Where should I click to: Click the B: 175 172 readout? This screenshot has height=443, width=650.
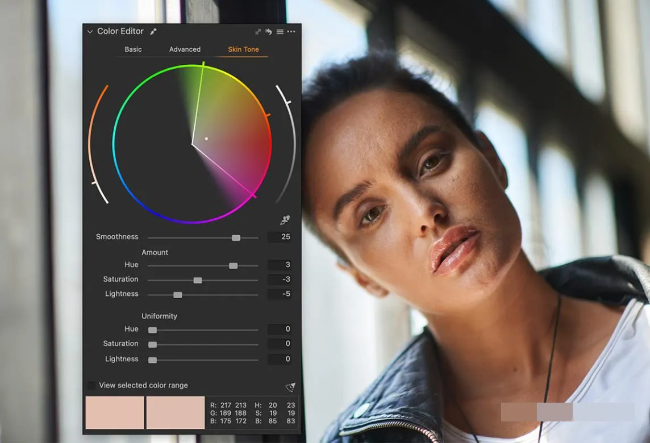pos(228,421)
